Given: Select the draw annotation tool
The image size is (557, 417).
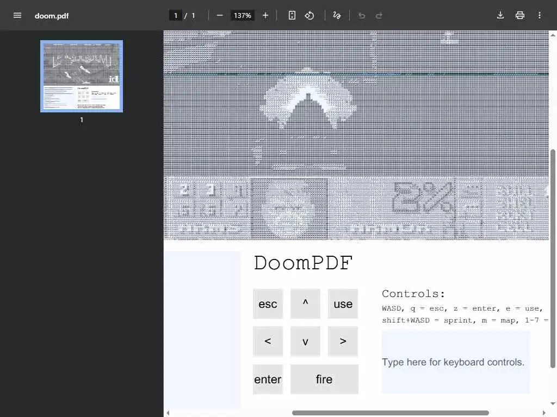Looking at the screenshot, I should pyautogui.click(x=337, y=15).
